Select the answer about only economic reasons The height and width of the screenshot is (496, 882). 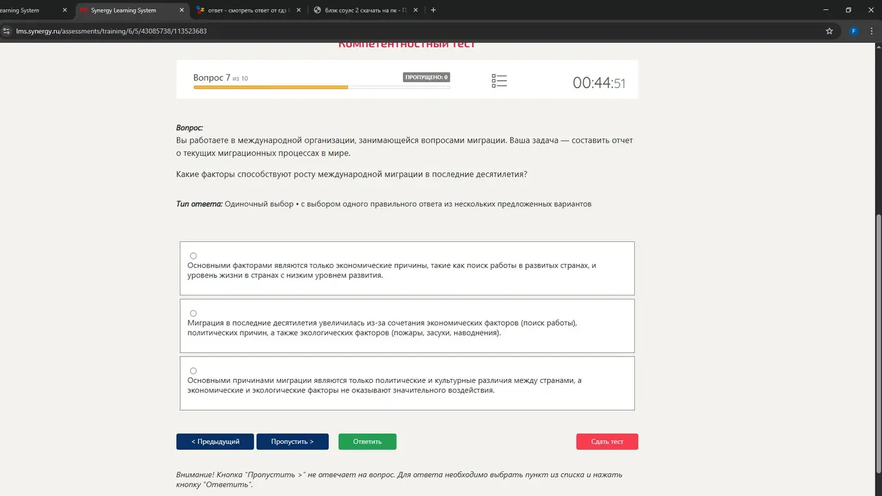pos(193,255)
